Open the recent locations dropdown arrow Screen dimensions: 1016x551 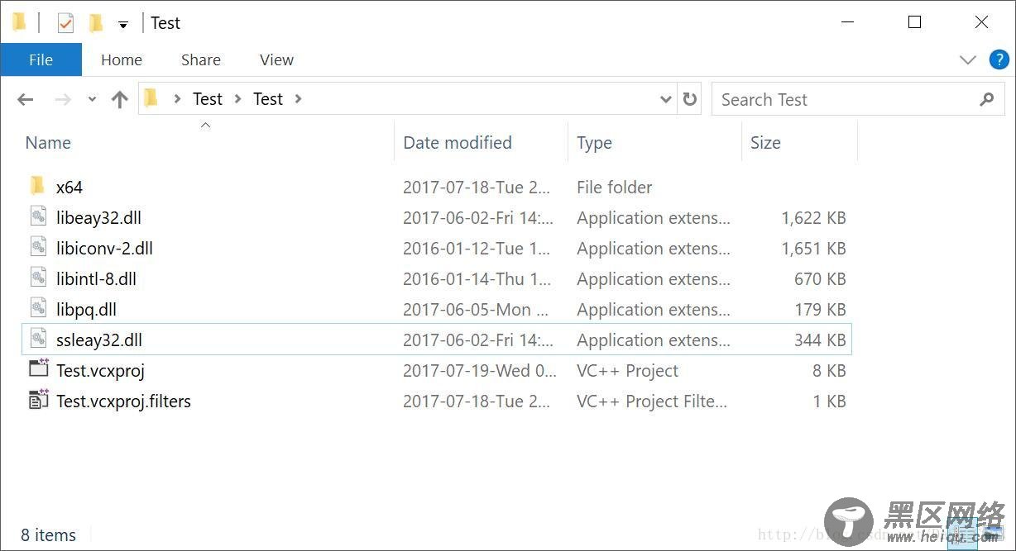(92, 99)
